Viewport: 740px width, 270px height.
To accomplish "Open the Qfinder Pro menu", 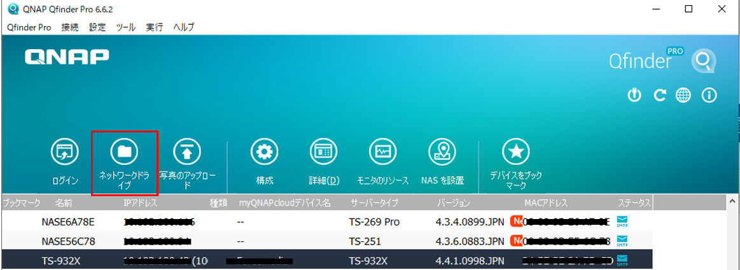I will [29, 27].
